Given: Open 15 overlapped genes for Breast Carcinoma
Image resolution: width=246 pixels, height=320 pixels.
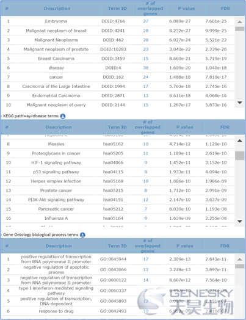Looking at the screenshot, I should (146, 59).
